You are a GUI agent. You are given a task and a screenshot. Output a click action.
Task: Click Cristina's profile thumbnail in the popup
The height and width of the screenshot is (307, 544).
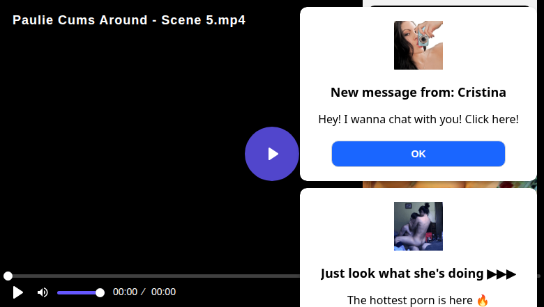418,45
